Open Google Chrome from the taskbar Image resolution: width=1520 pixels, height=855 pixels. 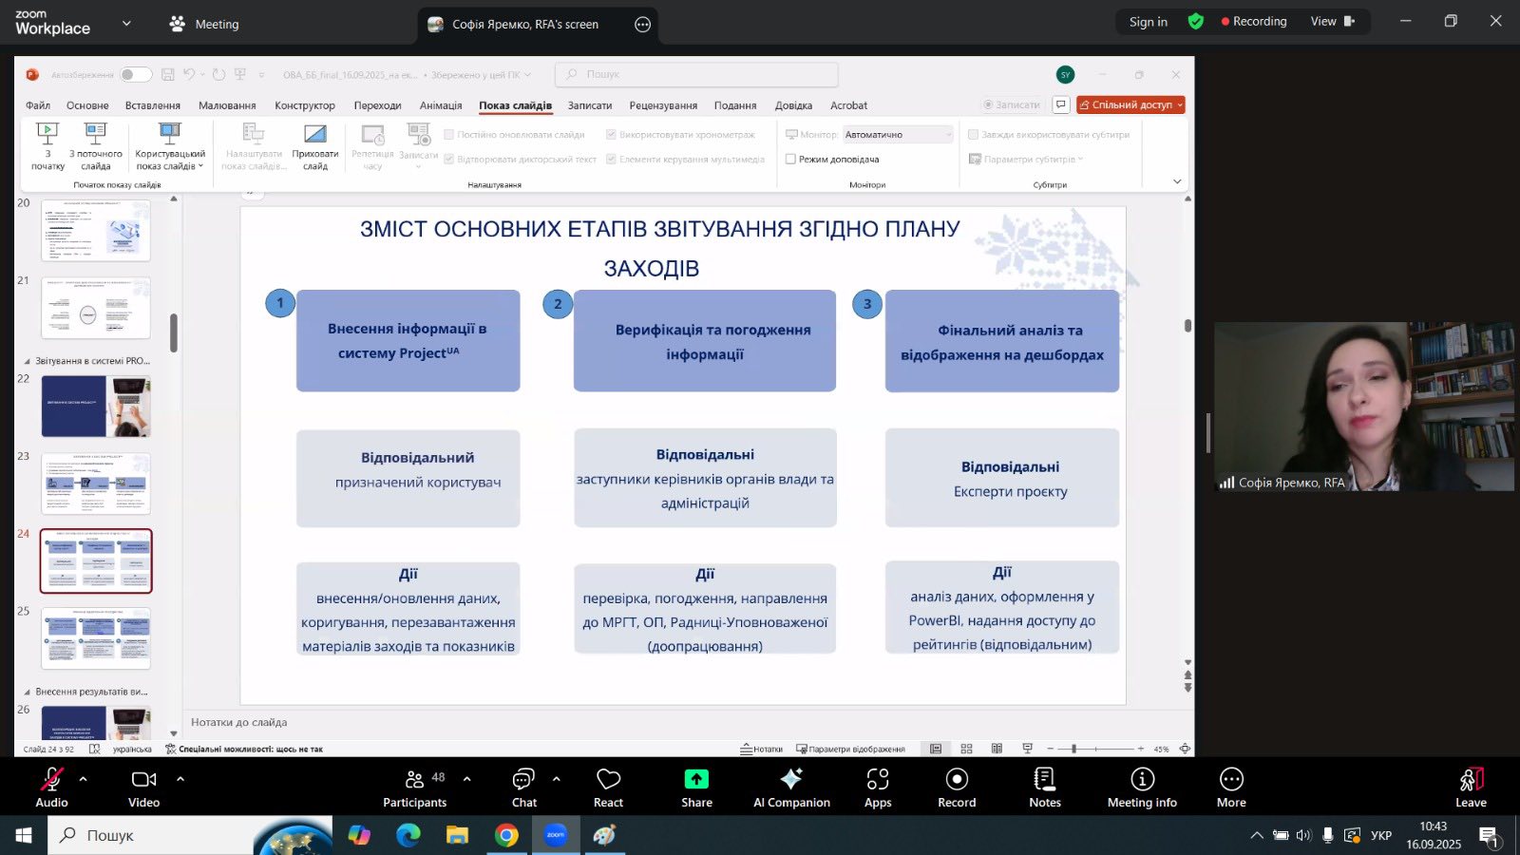click(x=506, y=835)
